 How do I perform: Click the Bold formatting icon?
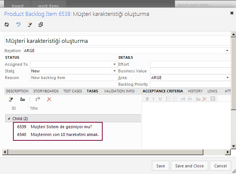[x=147, y=99]
